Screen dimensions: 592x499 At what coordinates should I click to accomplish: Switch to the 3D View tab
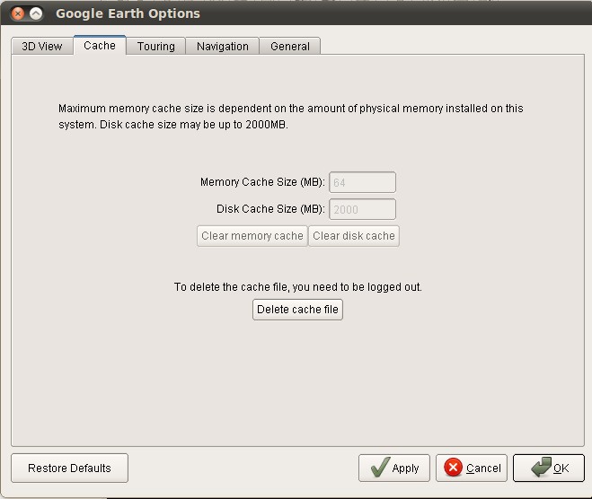coord(42,47)
